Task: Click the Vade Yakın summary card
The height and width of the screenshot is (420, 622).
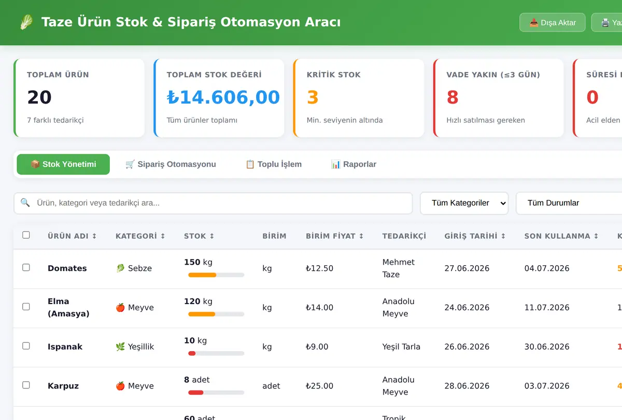Action: click(499, 98)
